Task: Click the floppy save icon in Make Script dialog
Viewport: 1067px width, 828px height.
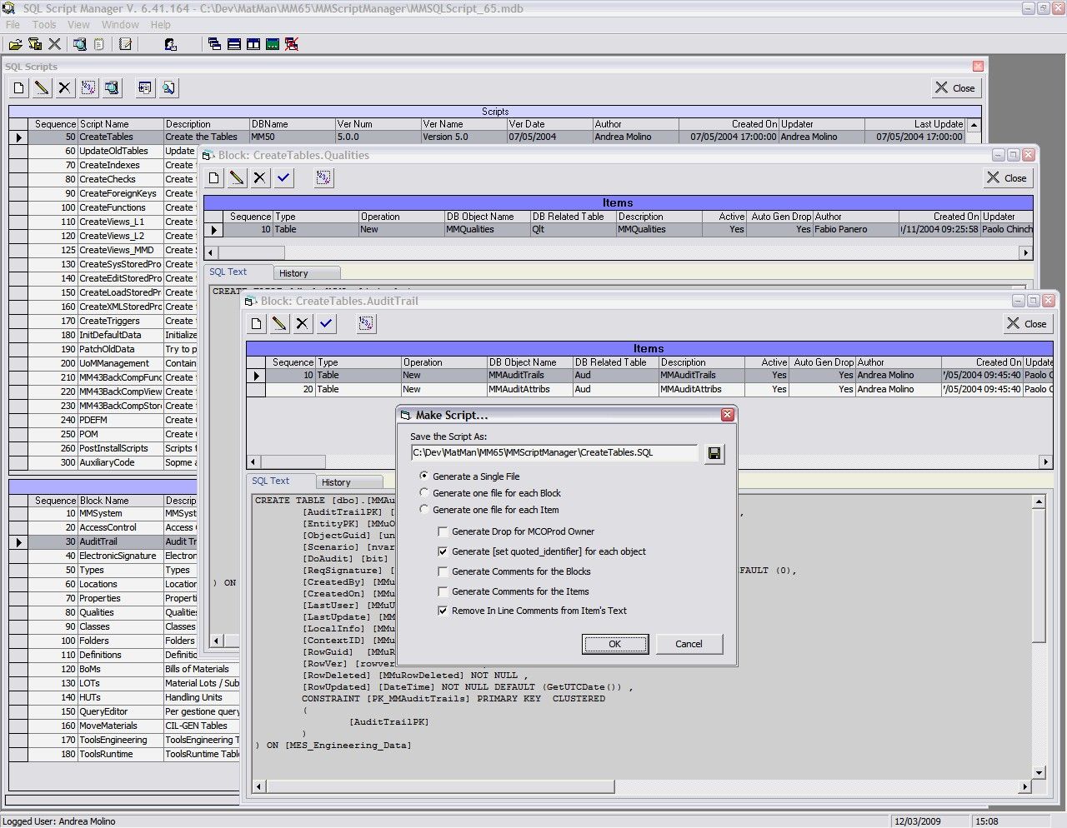Action: [714, 453]
